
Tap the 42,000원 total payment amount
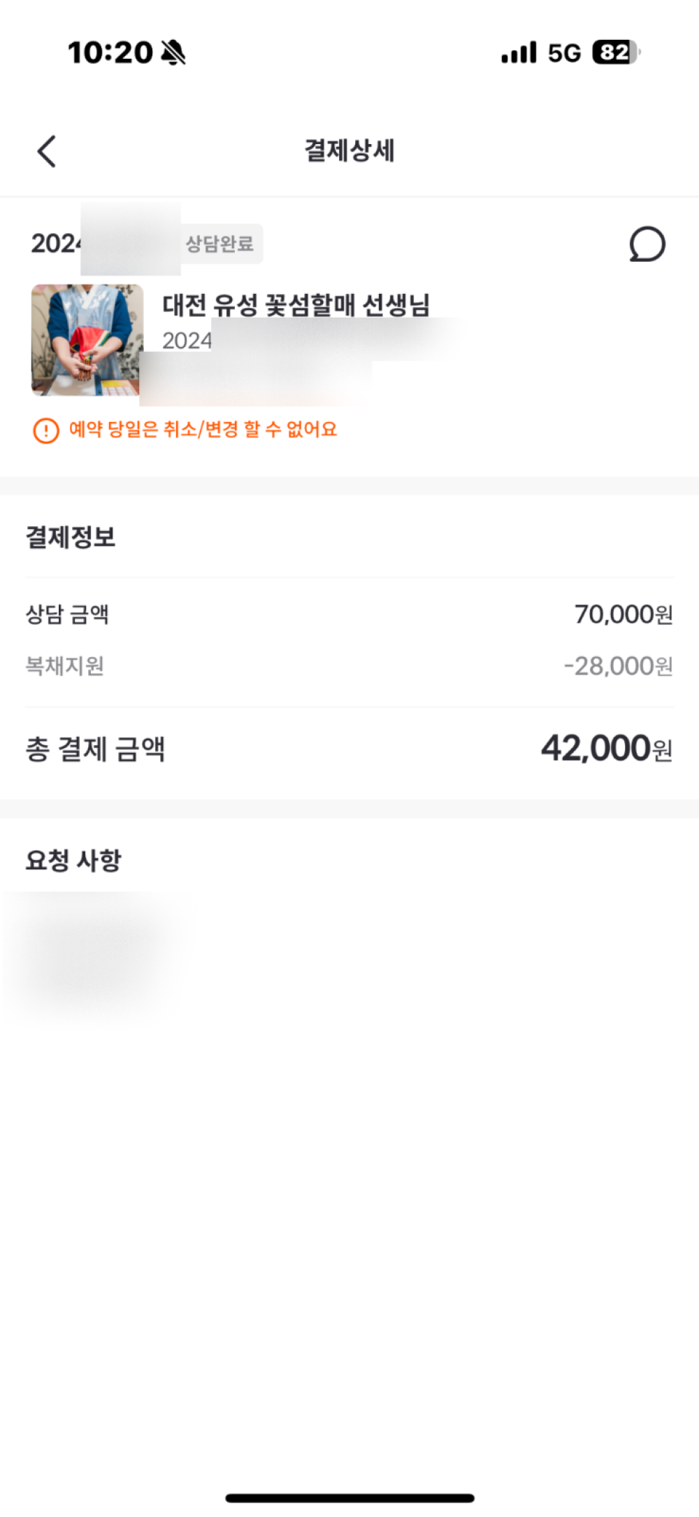(x=606, y=749)
